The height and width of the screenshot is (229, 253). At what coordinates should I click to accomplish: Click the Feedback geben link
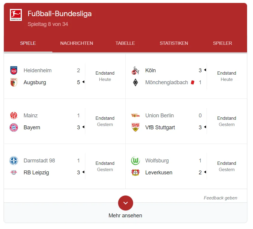pos(220,198)
